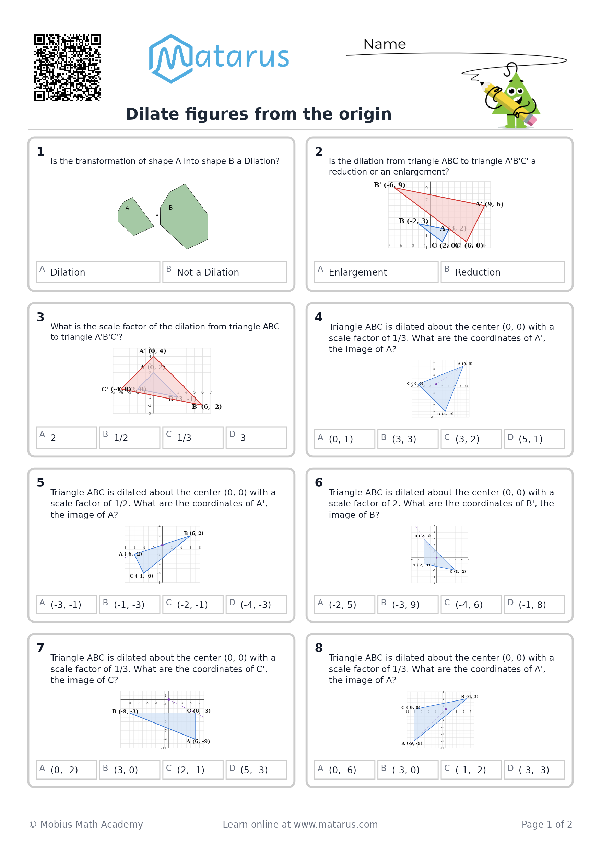
Task: Choose answer '(-3, -1)' in question 5
Action: 66,605
